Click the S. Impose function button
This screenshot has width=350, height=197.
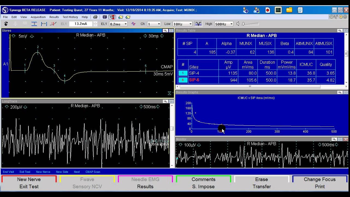203,187
